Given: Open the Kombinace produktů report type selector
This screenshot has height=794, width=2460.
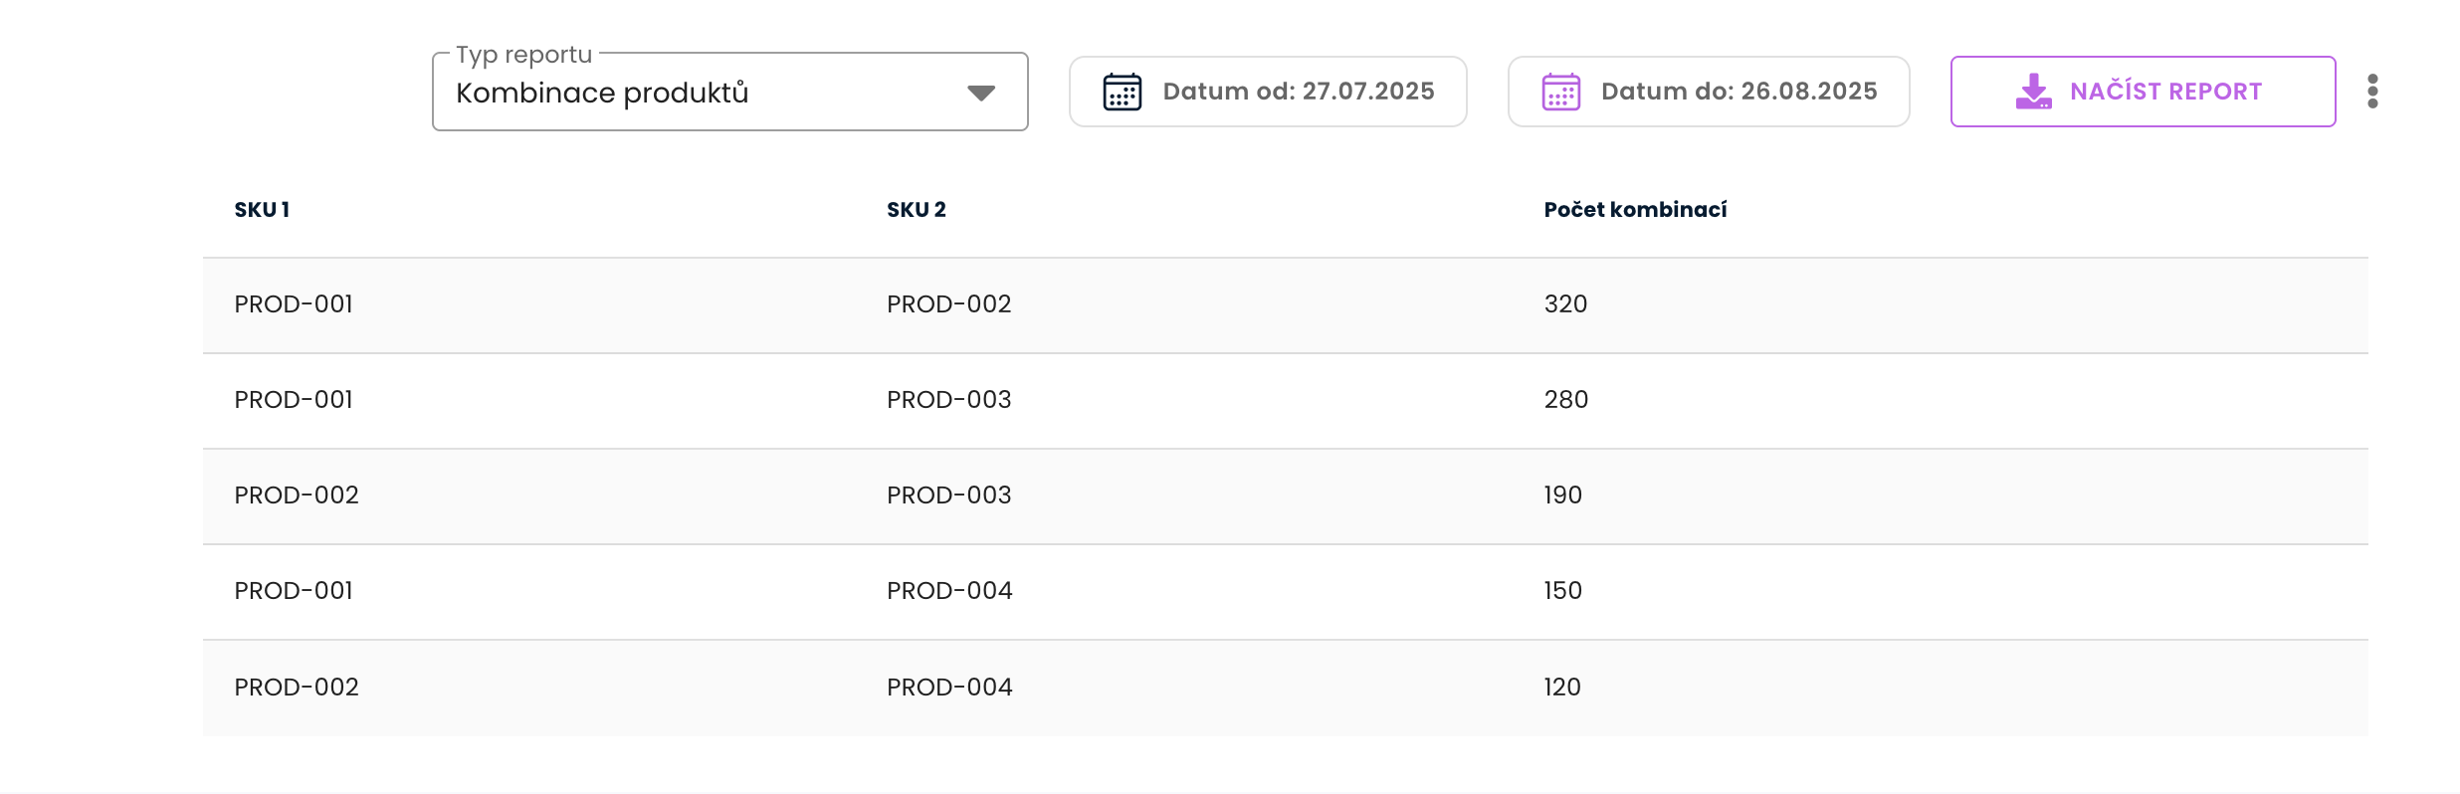Looking at the screenshot, I should [x=697, y=93].
